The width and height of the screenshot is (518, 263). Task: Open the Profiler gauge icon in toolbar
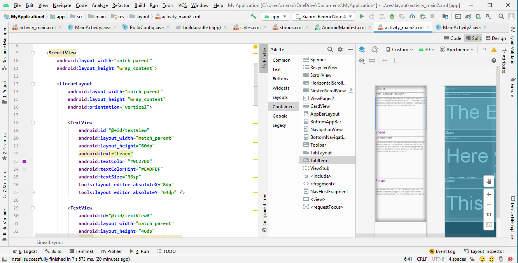pyautogui.click(x=412, y=17)
